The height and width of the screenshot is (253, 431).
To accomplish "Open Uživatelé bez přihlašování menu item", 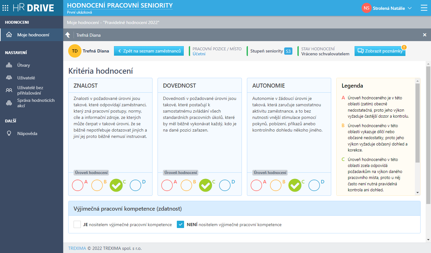I will pos(30,90).
